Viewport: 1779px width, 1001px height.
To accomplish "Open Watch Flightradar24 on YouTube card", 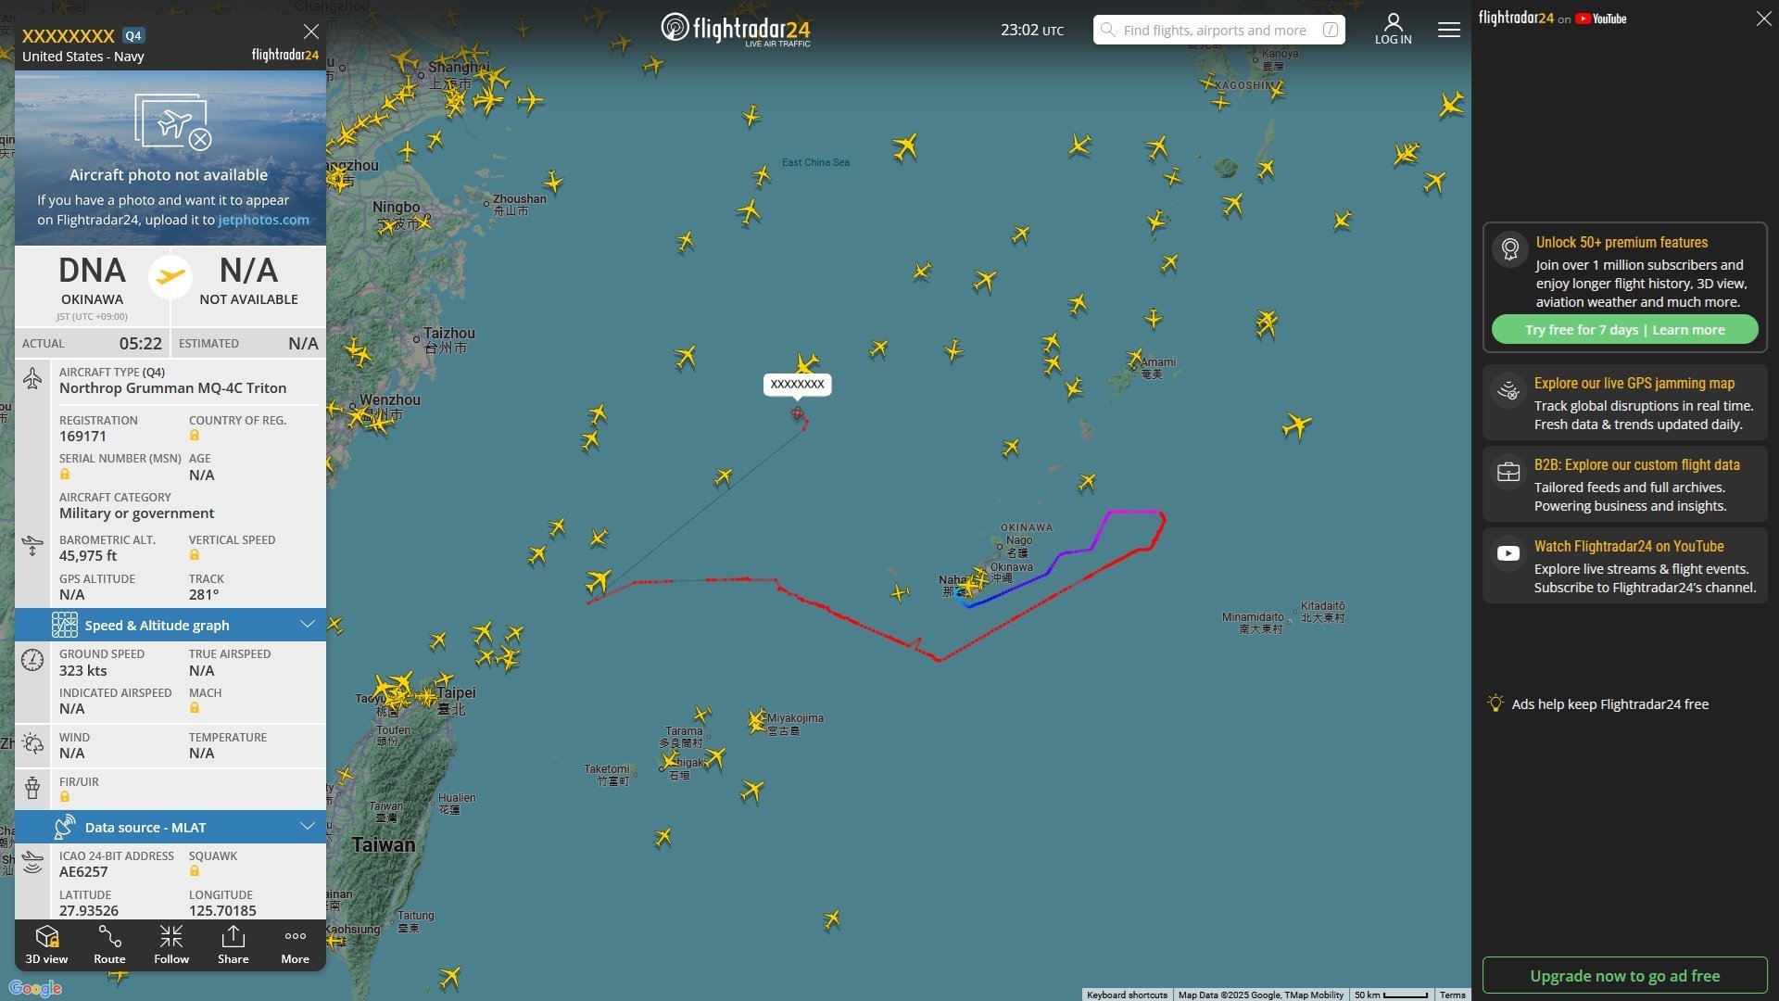I will (x=1624, y=566).
